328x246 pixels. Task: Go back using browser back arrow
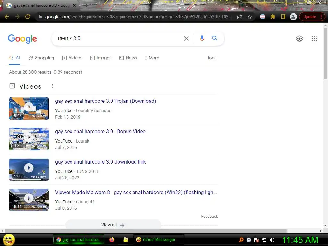click(x=7, y=17)
